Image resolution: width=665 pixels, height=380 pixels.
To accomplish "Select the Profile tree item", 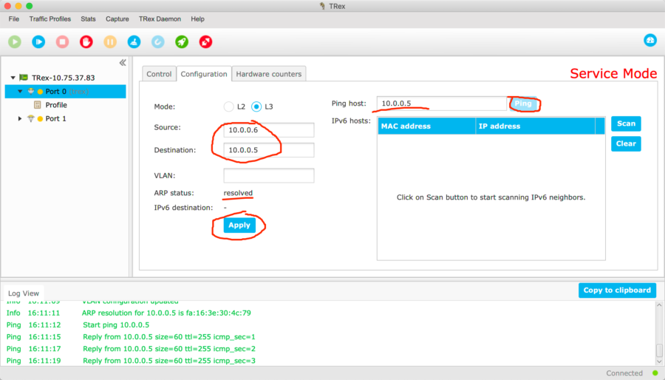I will (x=56, y=105).
